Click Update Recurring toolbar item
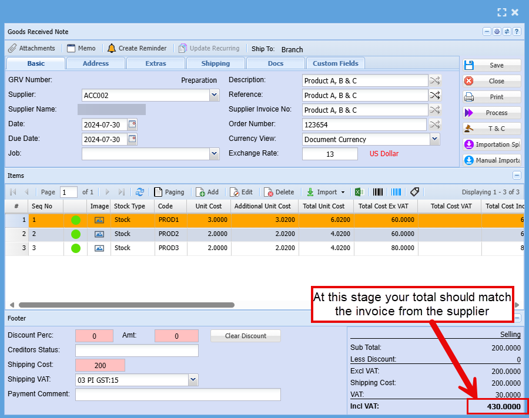The image size is (529, 418). [209, 48]
